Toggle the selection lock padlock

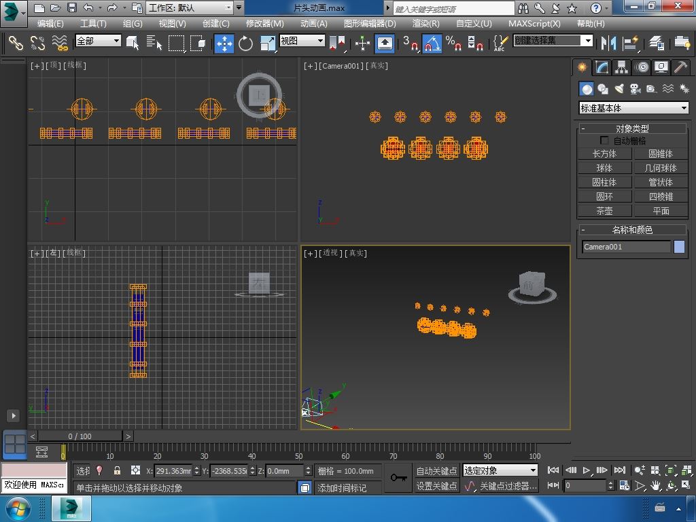coord(117,470)
